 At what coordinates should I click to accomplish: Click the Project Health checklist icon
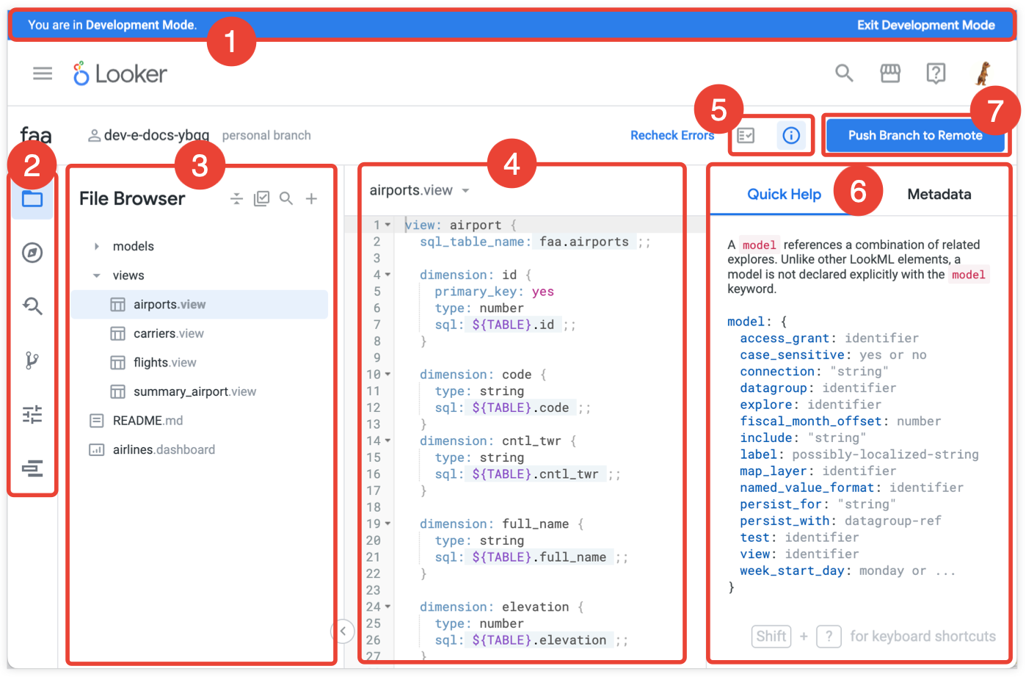(746, 135)
